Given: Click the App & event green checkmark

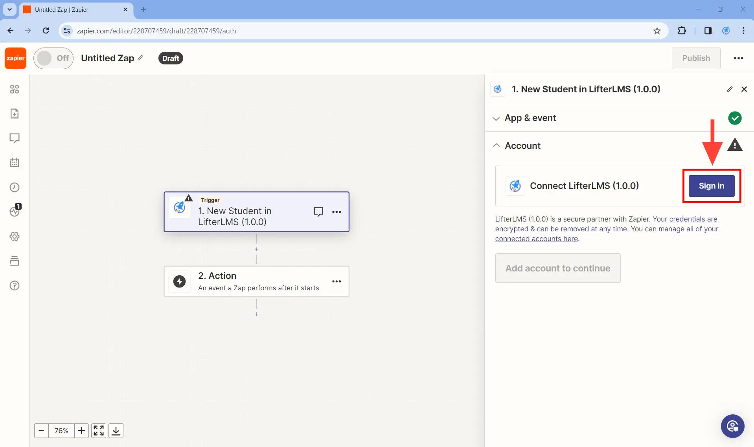Looking at the screenshot, I should (x=734, y=118).
